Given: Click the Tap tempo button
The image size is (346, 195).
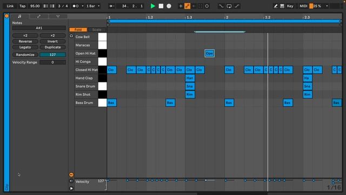Looking at the screenshot, I should click(x=22, y=6).
